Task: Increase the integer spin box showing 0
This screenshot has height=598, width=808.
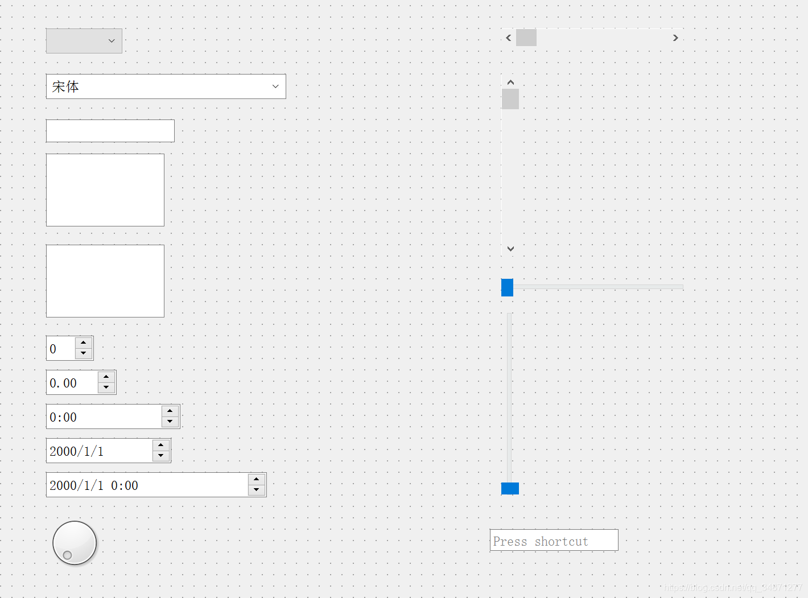Action: [84, 343]
